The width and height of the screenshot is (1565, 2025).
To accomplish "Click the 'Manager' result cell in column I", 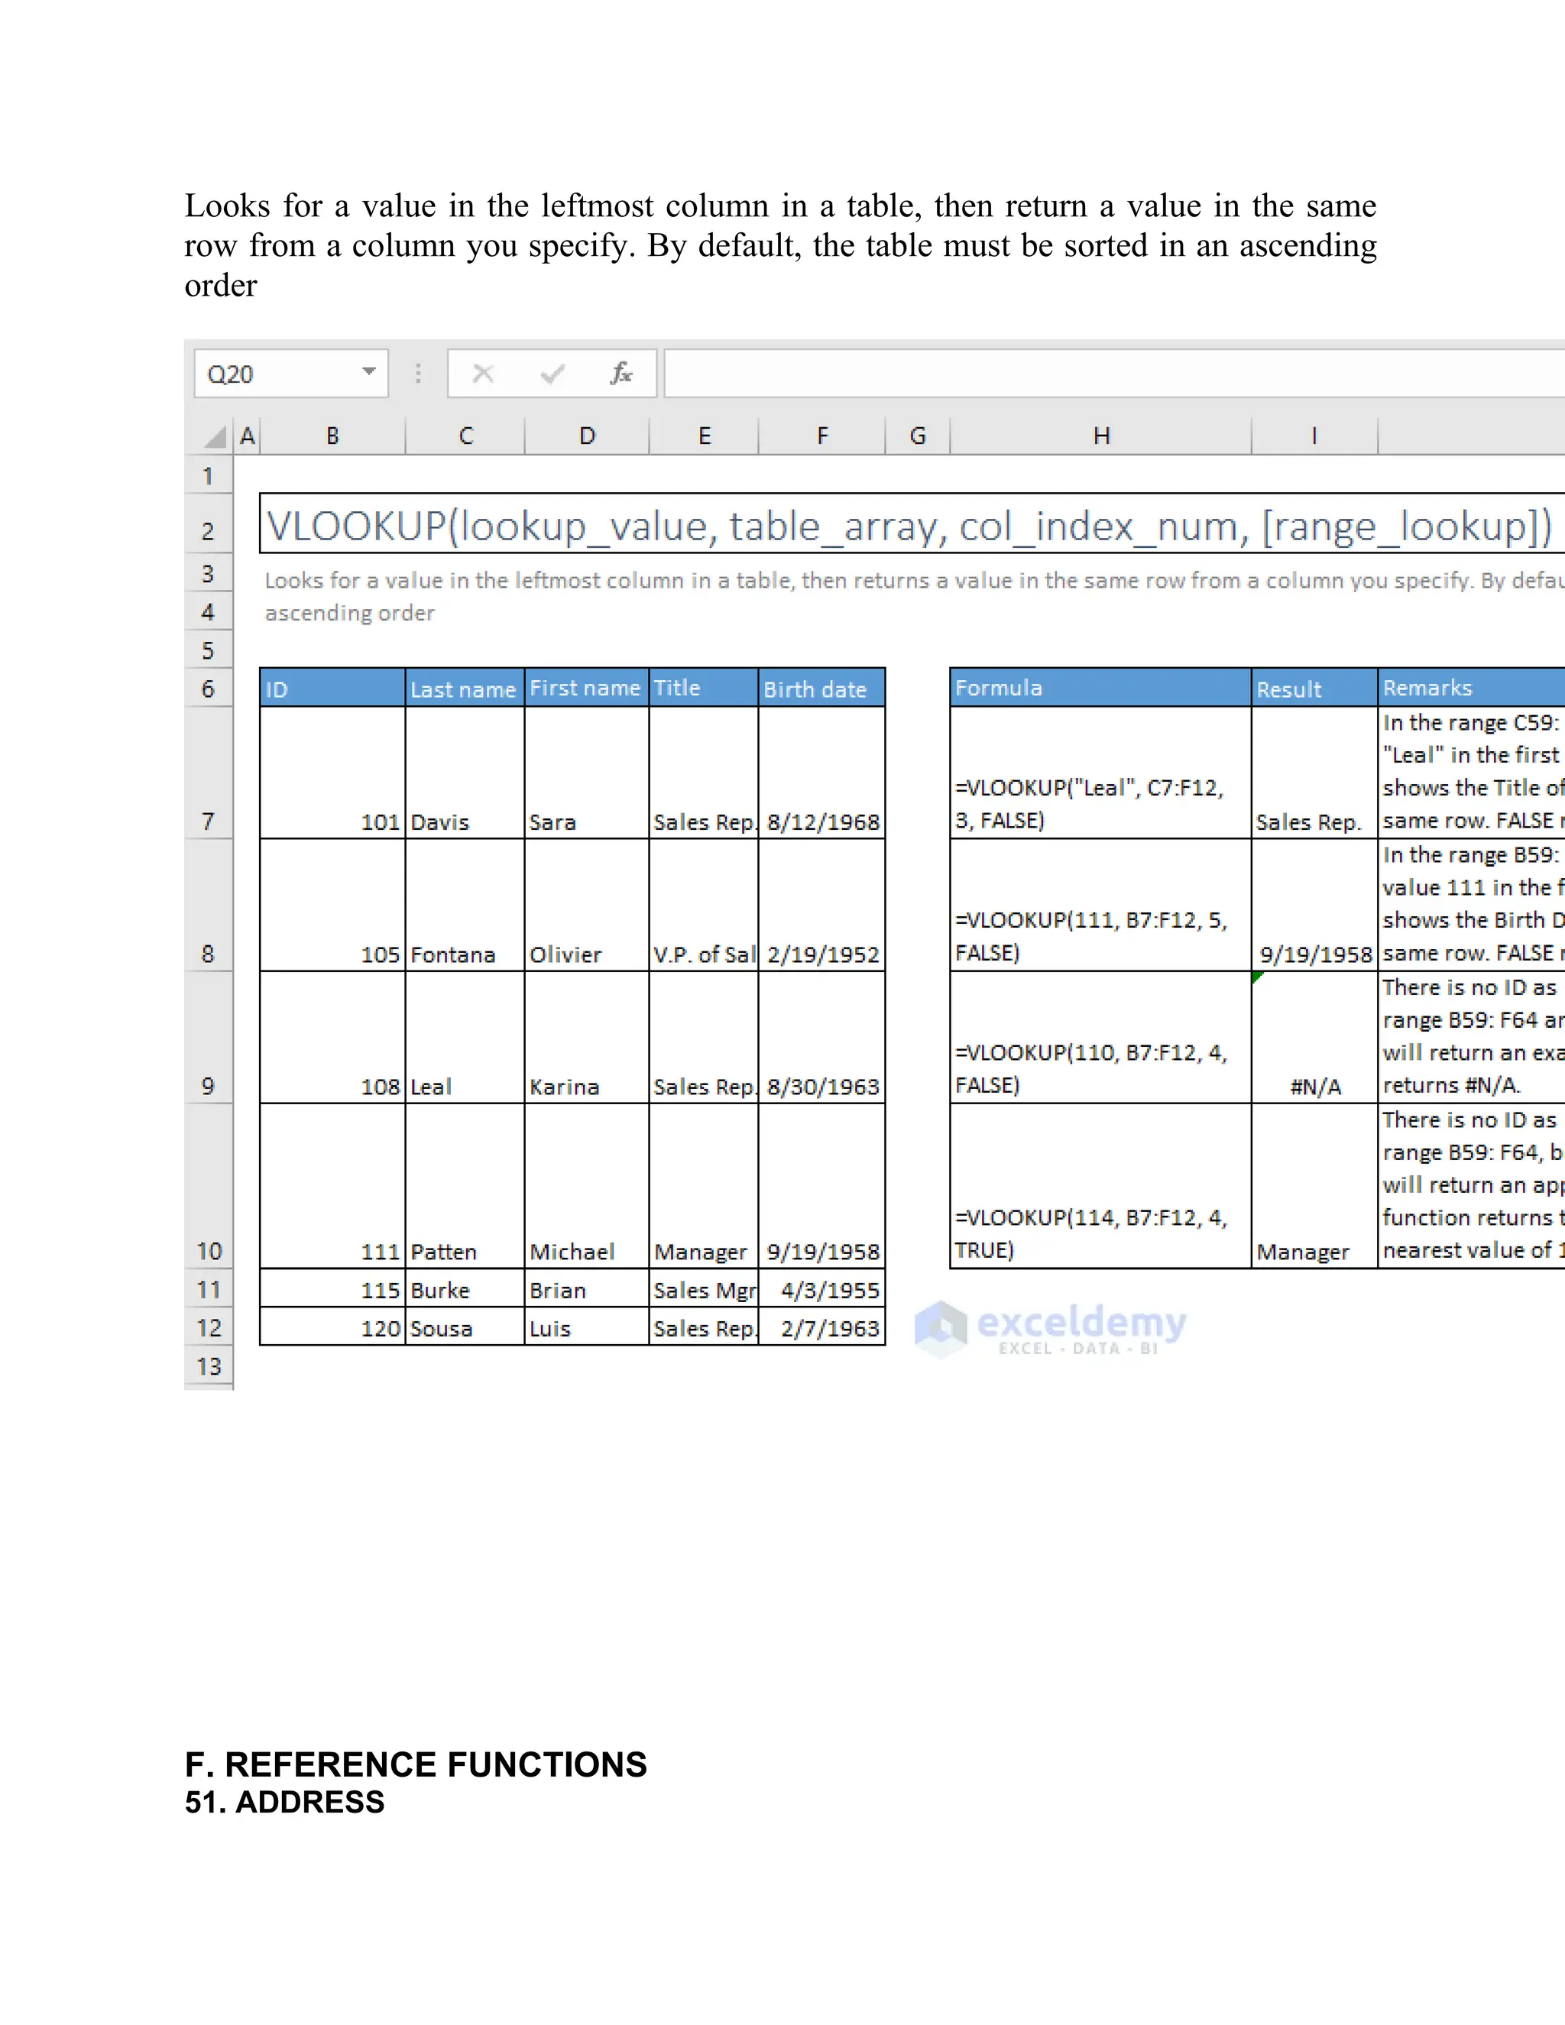I will [x=1314, y=1186].
